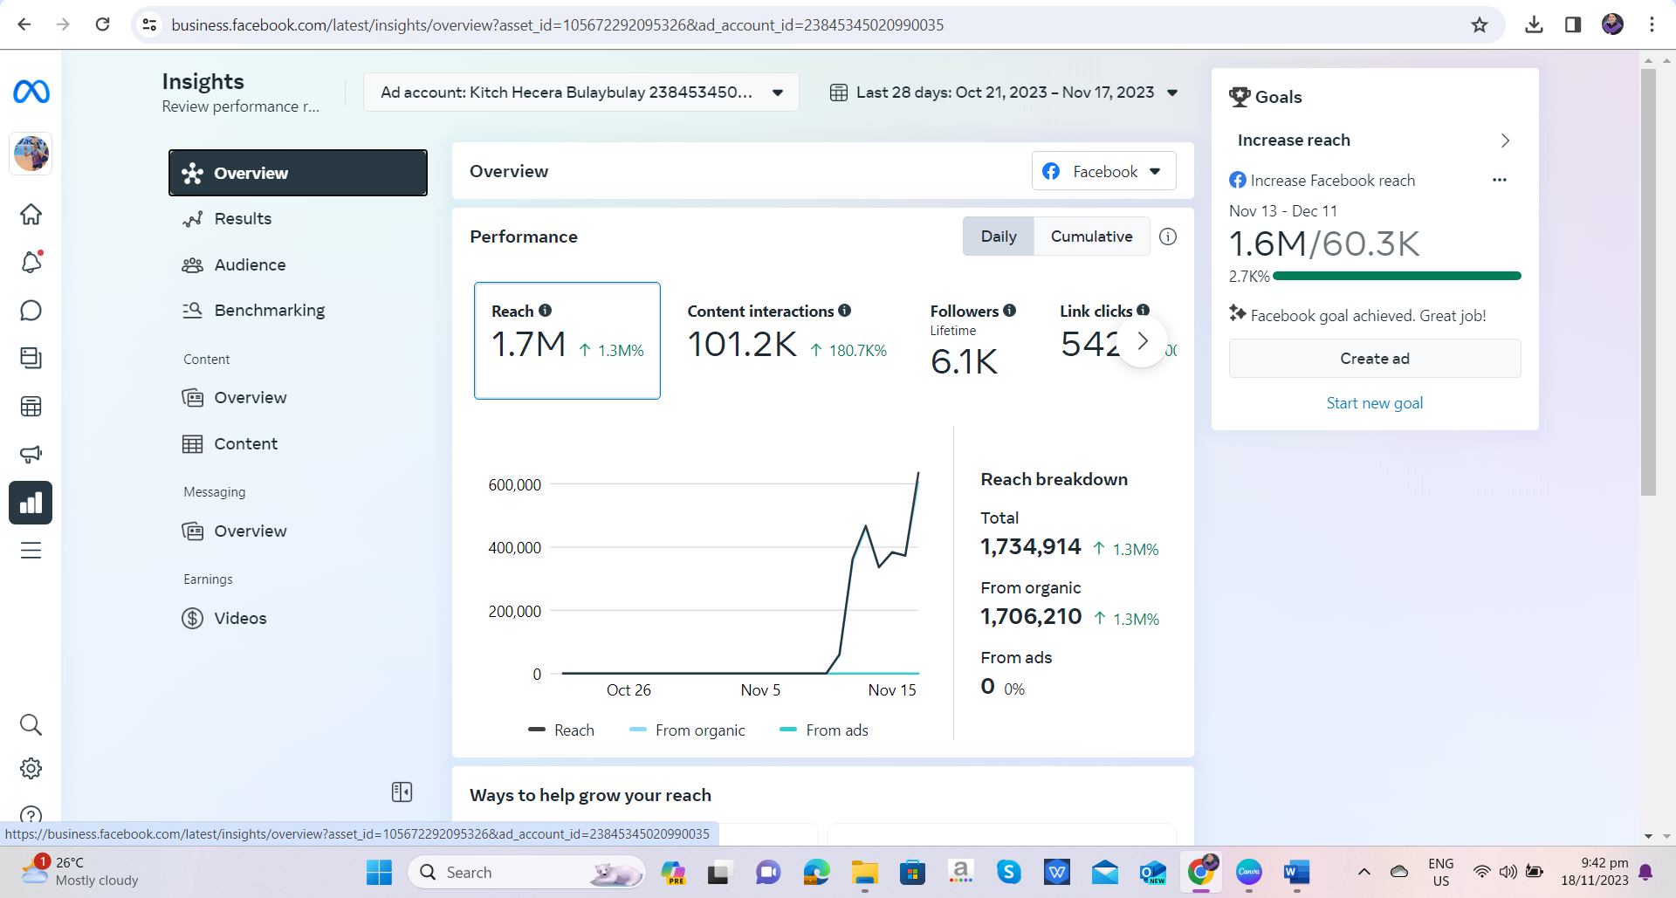Click the Meta logo icon

point(31,92)
